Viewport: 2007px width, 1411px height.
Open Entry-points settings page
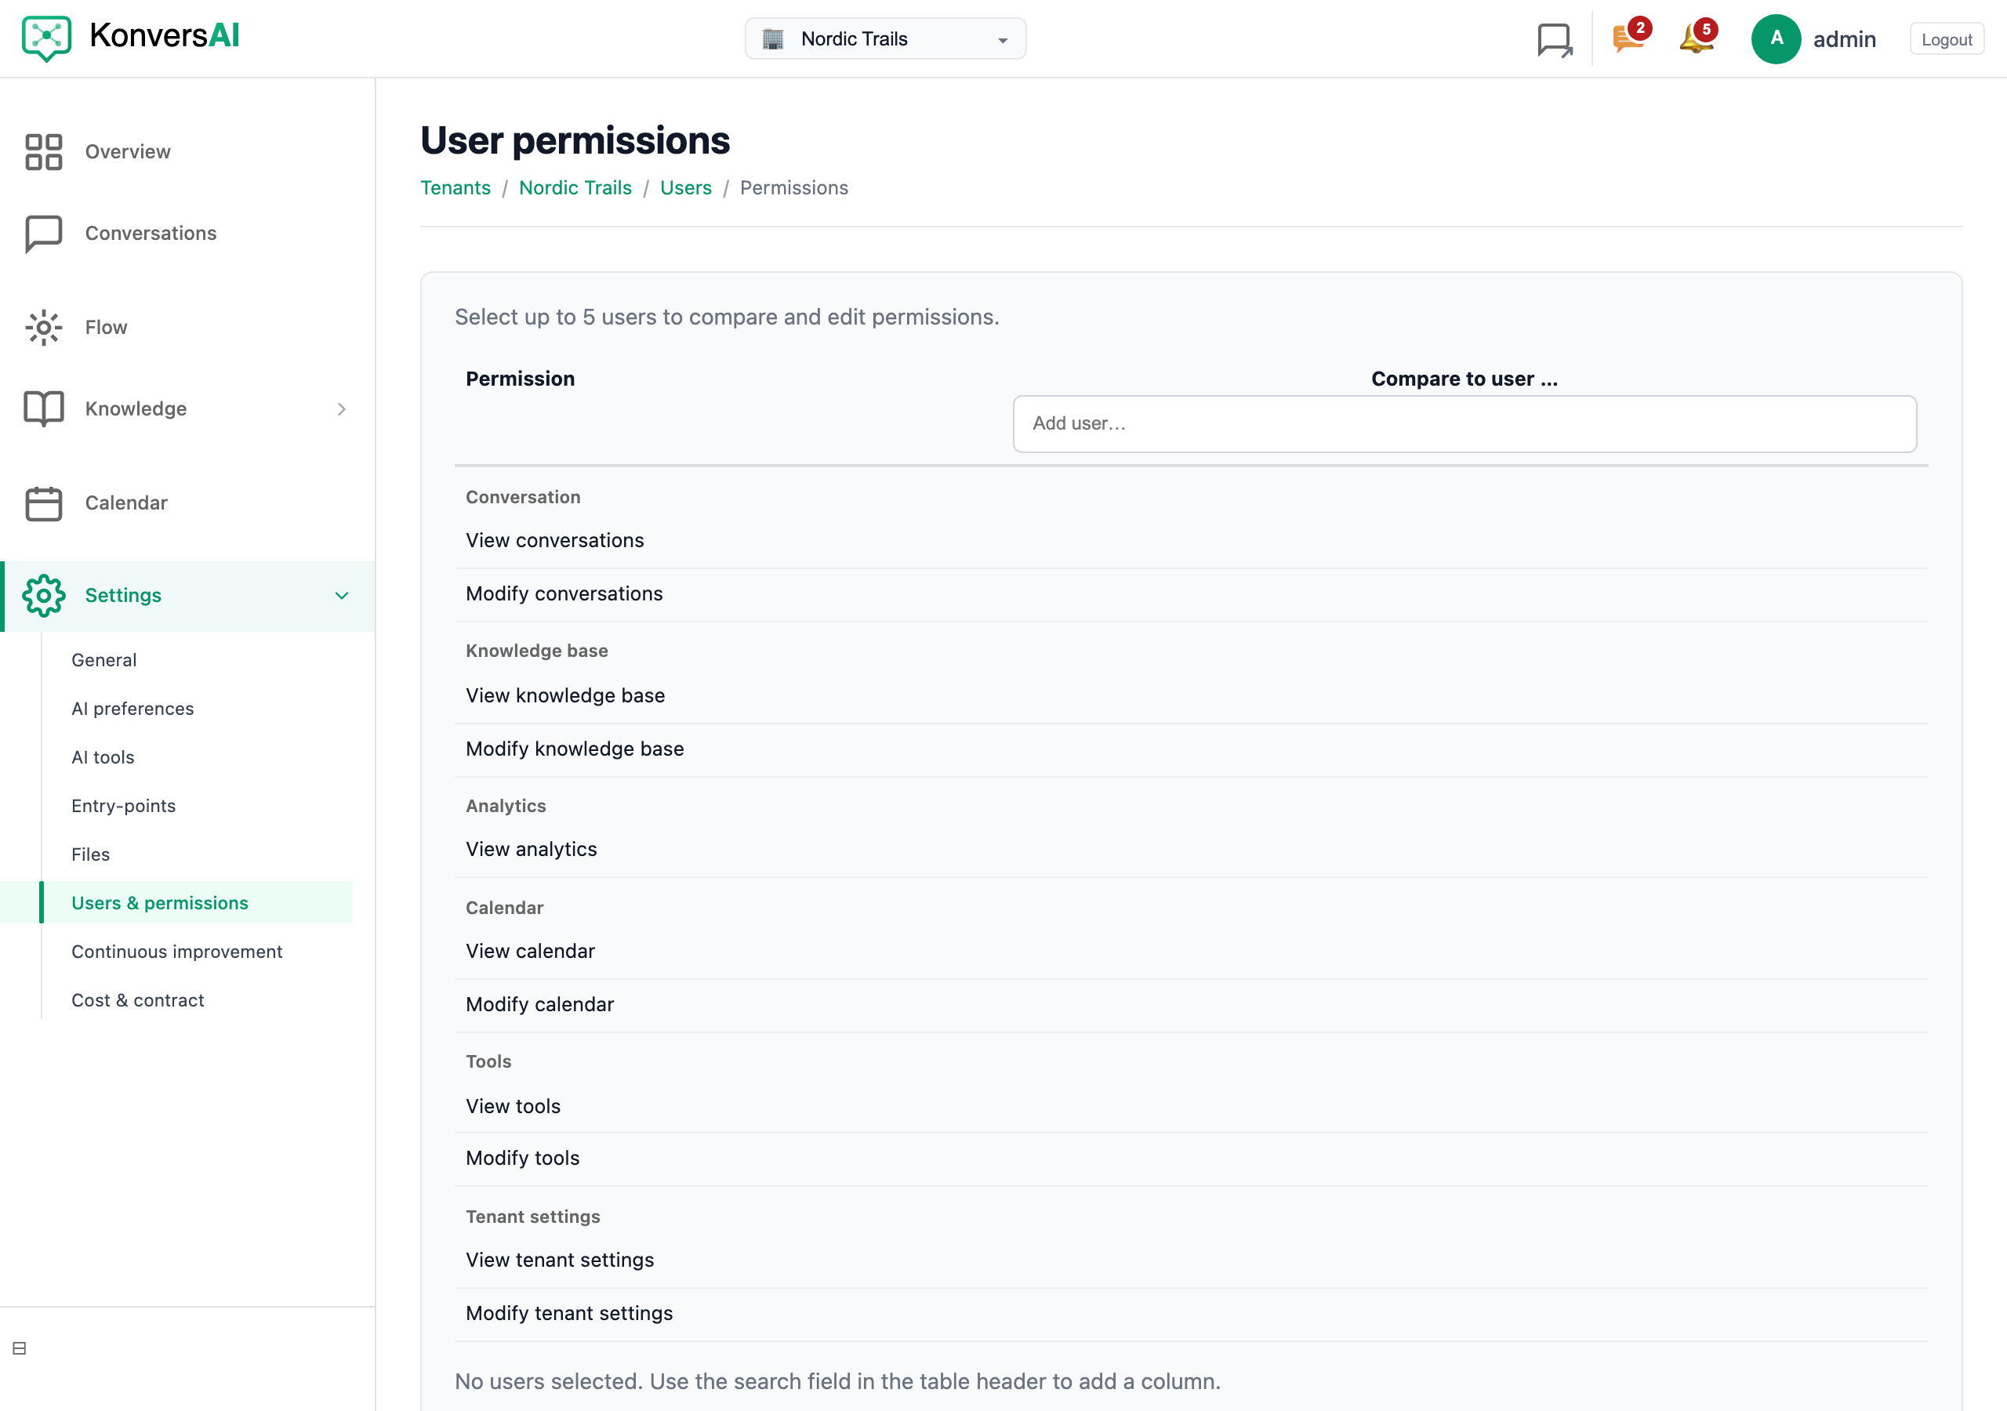(x=123, y=806)
